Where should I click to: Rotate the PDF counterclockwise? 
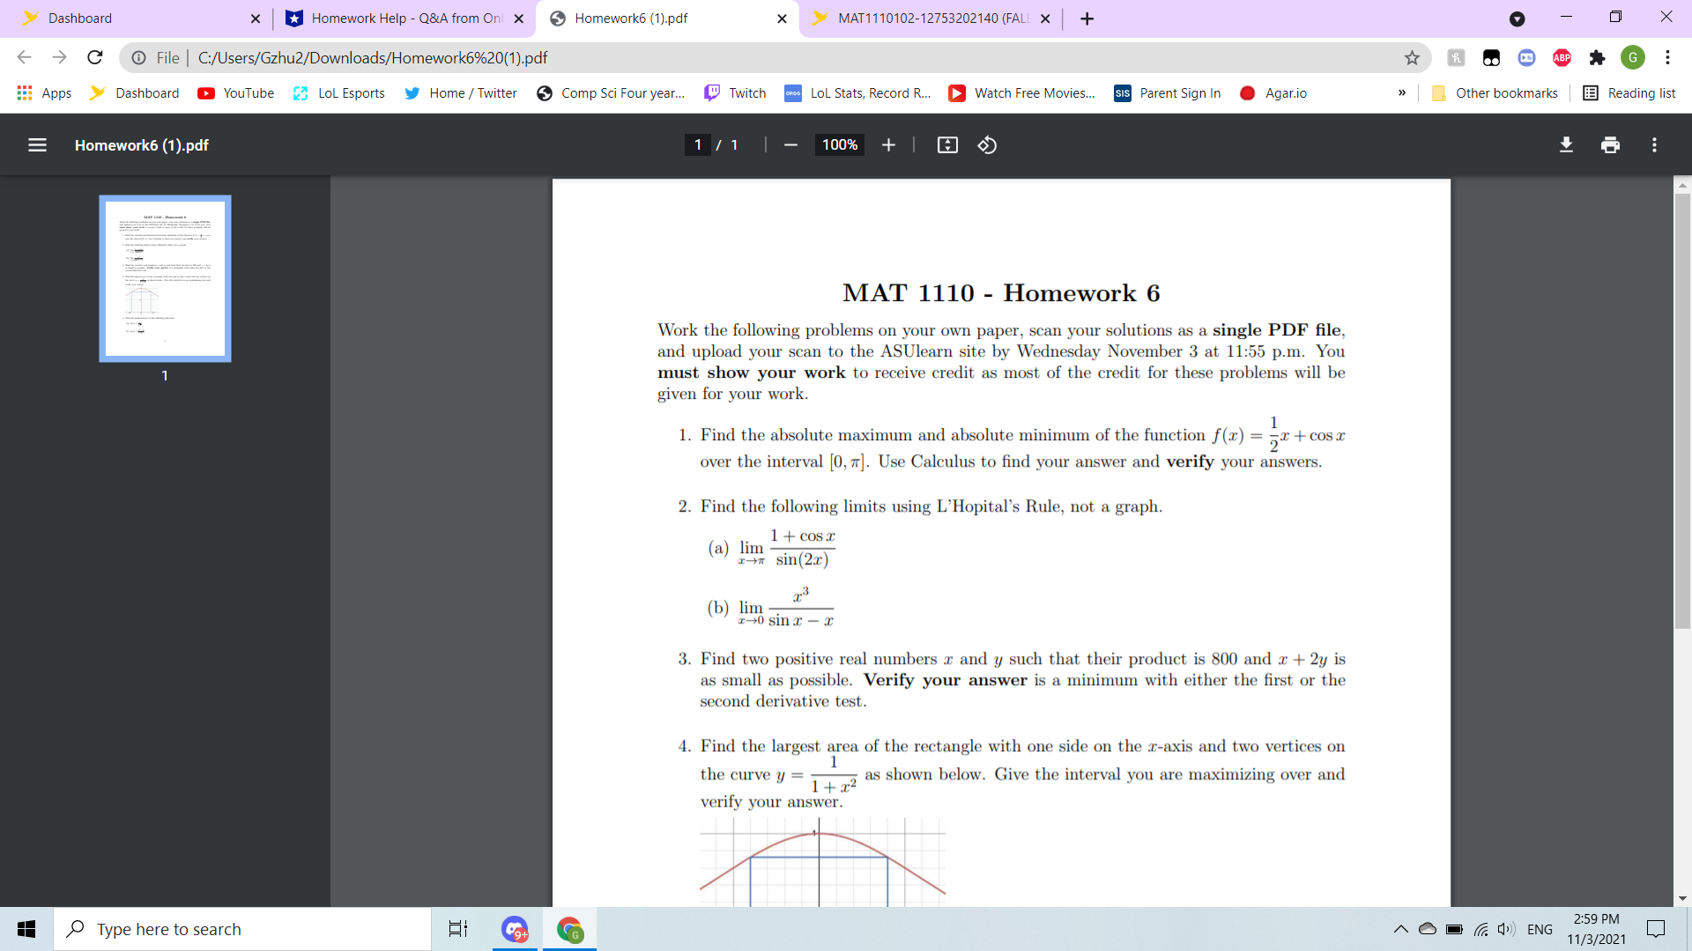click(x=986, y=144)
